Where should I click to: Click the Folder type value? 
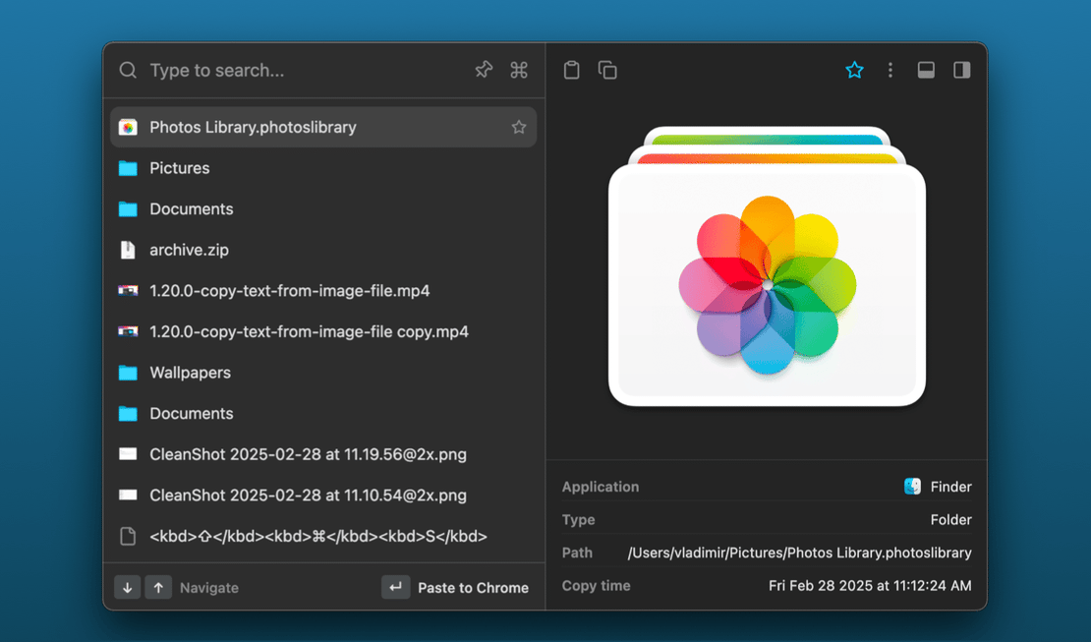951,519
